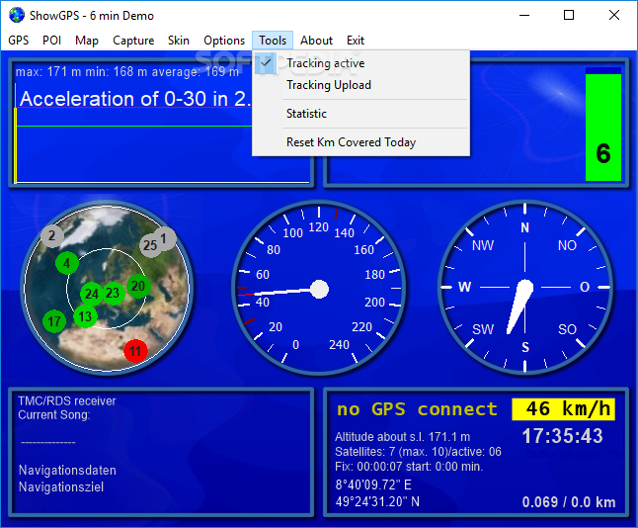The width and height of the screenshot is (638, 528).
Task: Click the compass needle
Action: (520, 306)
